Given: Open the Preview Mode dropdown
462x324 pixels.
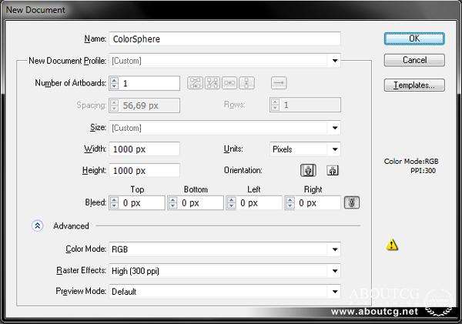Looking at the screenshot, I should tap(336, 292).
